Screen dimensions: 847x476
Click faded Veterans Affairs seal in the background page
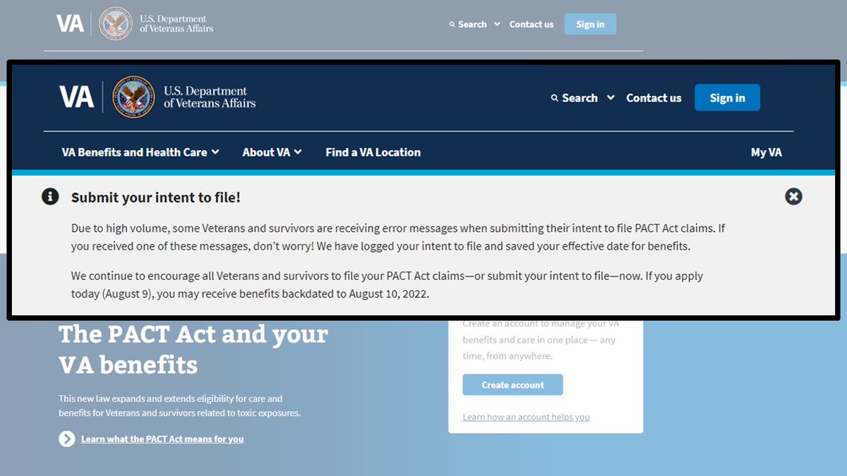(116, 24)
